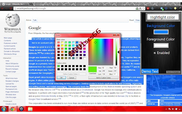This screenshot has height=114, width=182.
Task: Click the green icon left of A in address bar
Action: 137,8
